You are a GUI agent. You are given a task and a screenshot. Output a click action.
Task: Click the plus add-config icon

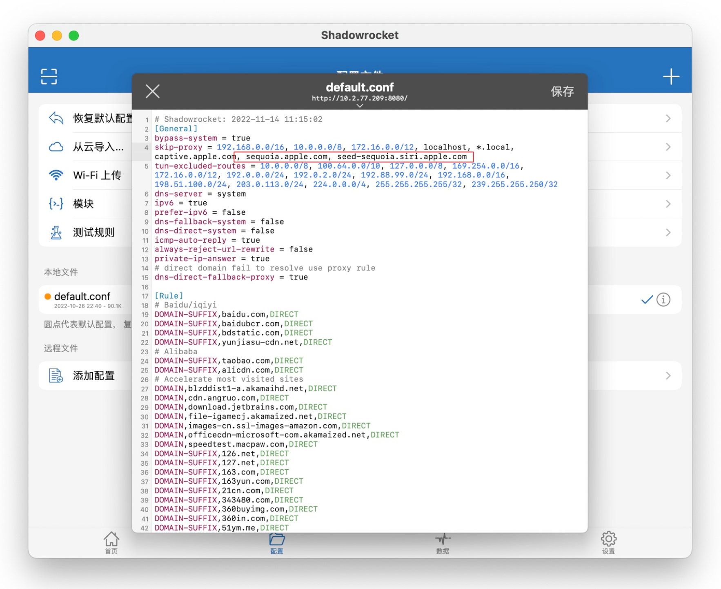click(671, 76)
